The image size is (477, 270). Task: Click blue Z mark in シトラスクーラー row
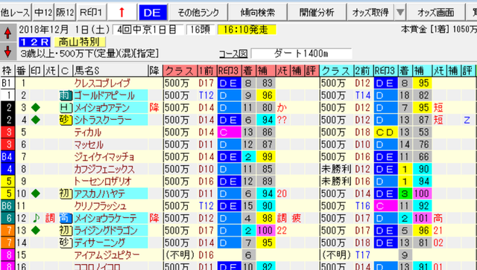(467, 120)
